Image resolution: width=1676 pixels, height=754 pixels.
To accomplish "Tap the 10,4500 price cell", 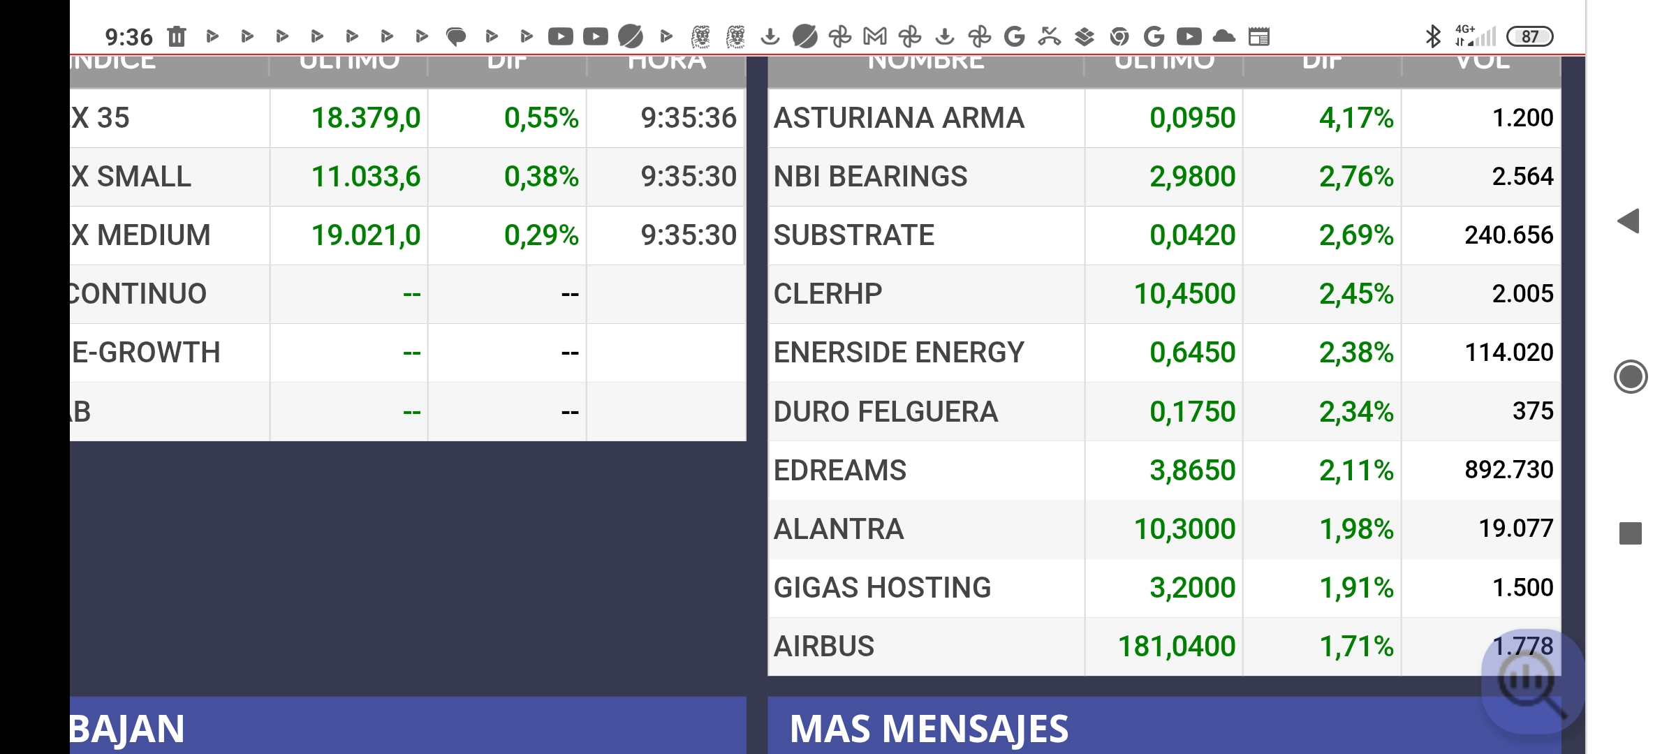I will [x=1184, y=294].
